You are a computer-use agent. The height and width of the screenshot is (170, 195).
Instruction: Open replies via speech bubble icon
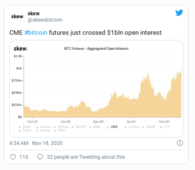coord(40,157)
